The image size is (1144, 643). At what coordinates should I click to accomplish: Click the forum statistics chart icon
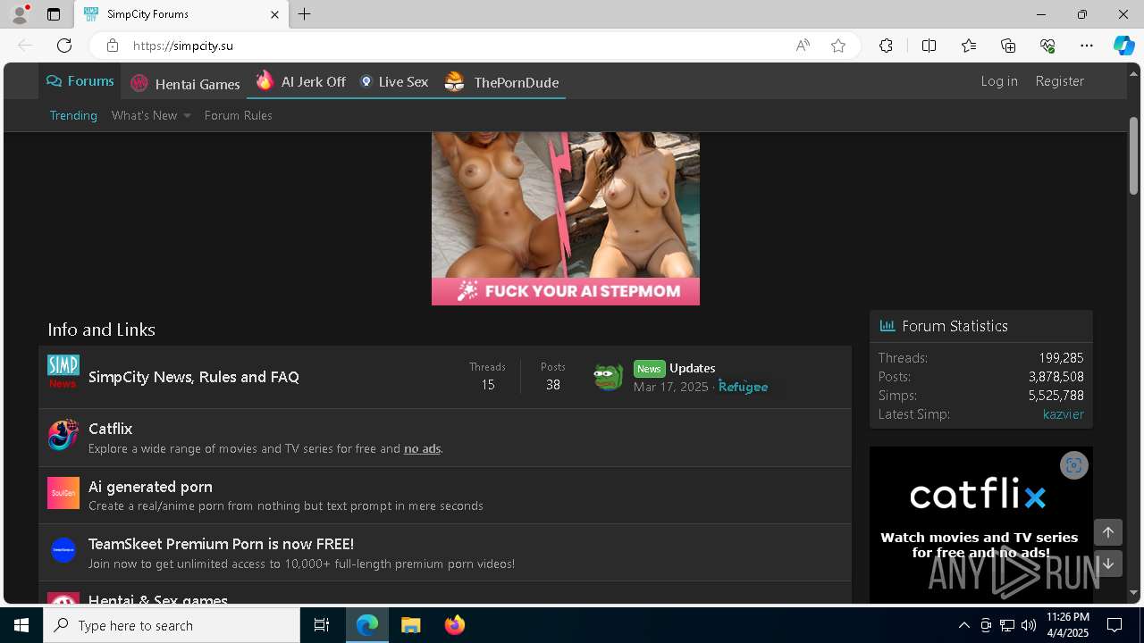tap(887, 326)
